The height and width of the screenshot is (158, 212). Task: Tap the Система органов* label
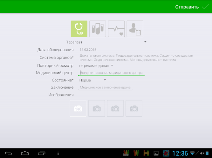[57, 58]
